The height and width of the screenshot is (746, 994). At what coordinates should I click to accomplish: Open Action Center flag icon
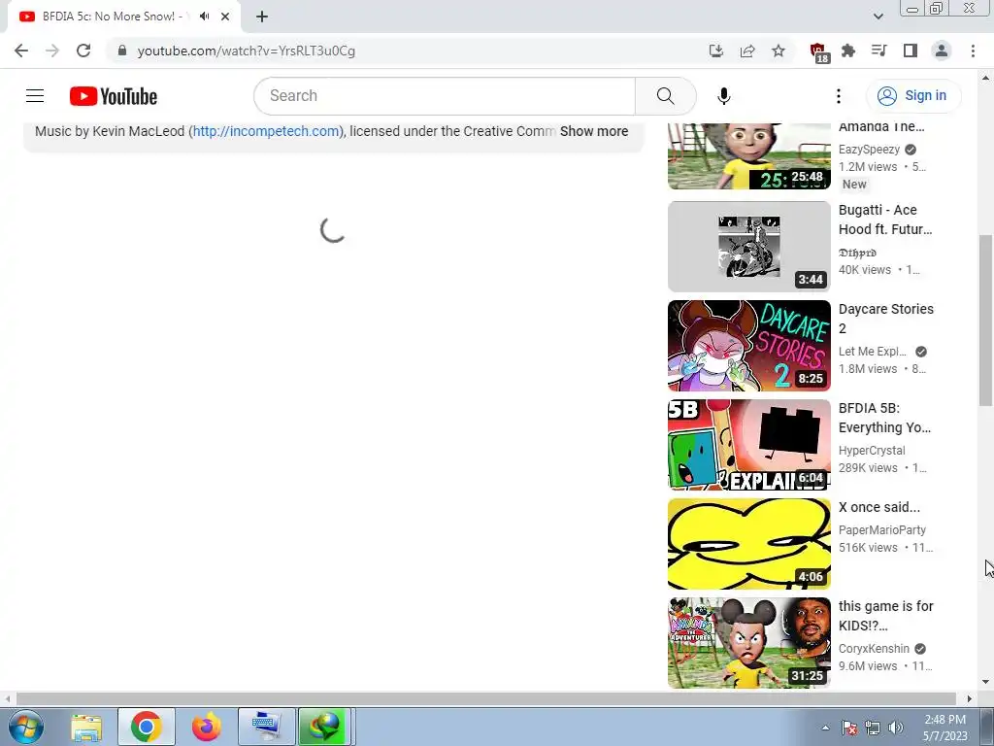pyautogui.click(x=849, y=728)
